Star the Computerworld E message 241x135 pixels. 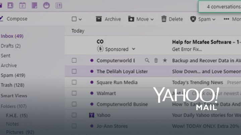tap(165, 60)
